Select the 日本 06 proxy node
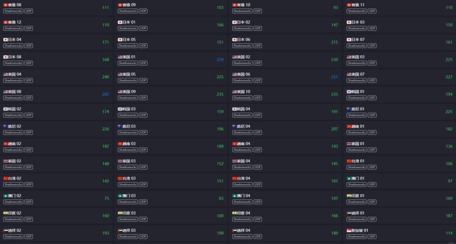The width and height of the screenshot is (456, 244). 285,42
